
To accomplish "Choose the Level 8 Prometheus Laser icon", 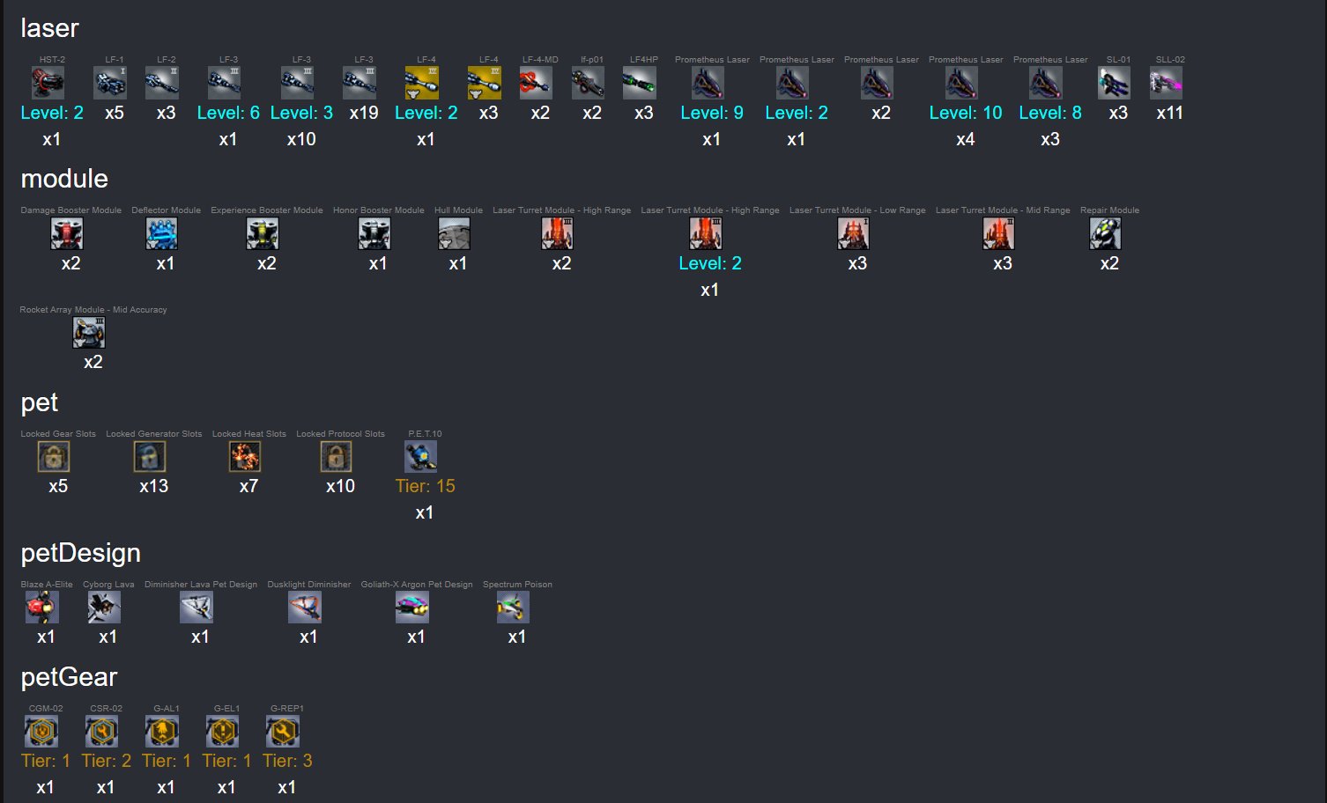I will [x=1046, y=83].
